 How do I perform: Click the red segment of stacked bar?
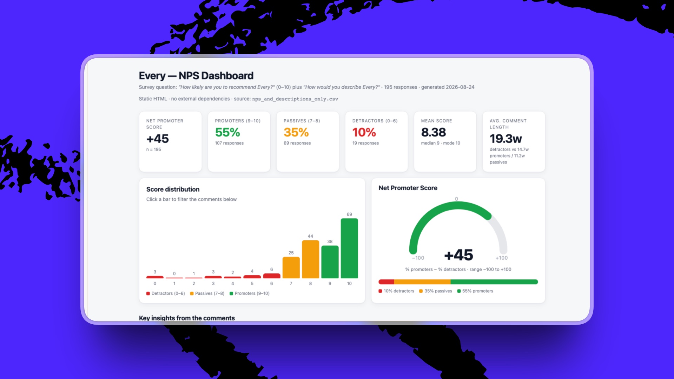click(x=386, y=282)
